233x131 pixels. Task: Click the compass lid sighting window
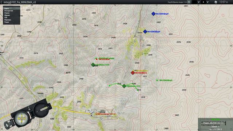(x=44, y=109)
